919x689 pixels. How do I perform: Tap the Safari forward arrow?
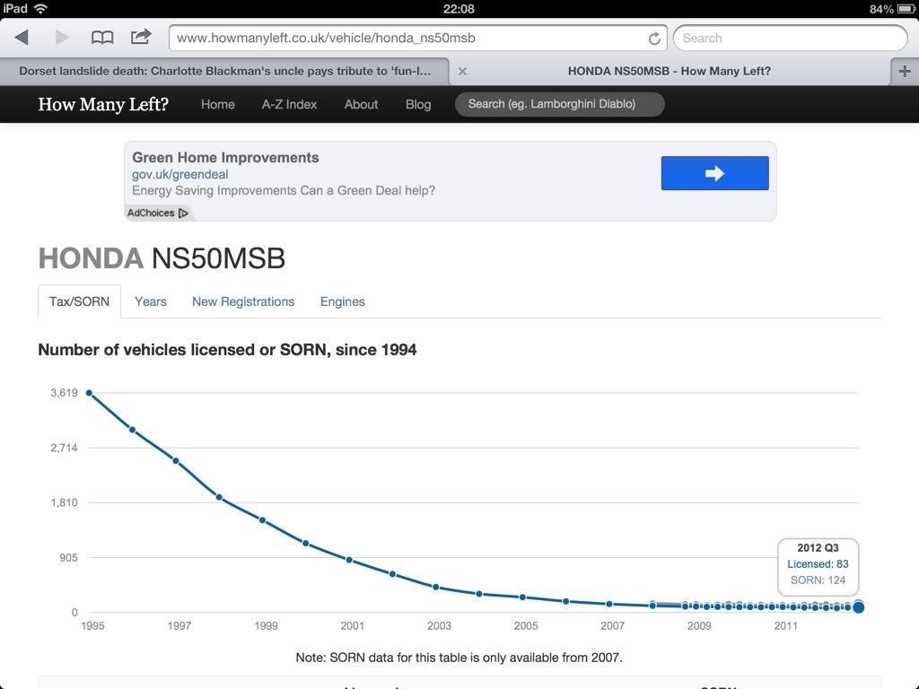pyautogui.click(x=62, y=38)
